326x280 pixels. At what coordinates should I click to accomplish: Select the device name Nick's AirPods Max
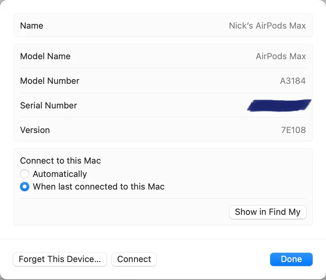[267, 26]
